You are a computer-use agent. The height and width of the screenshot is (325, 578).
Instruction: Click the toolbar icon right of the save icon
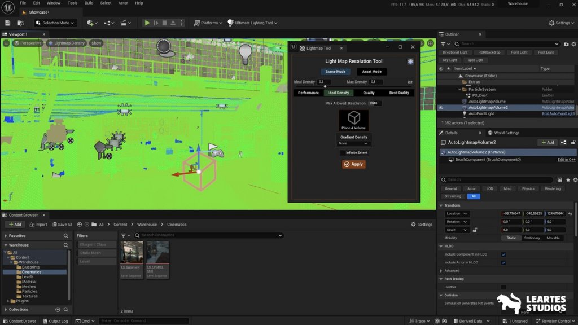click(x=21, y=23)
